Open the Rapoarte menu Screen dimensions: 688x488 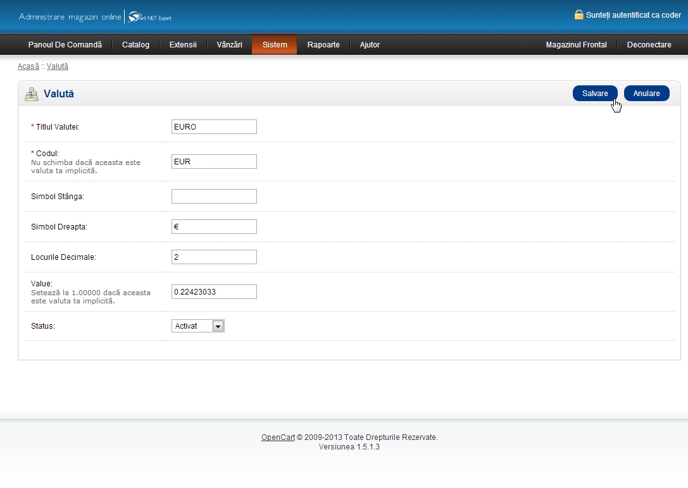323,45
